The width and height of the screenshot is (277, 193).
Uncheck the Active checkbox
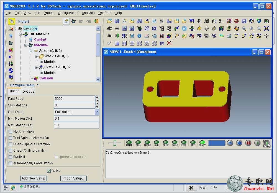[49, 171]
